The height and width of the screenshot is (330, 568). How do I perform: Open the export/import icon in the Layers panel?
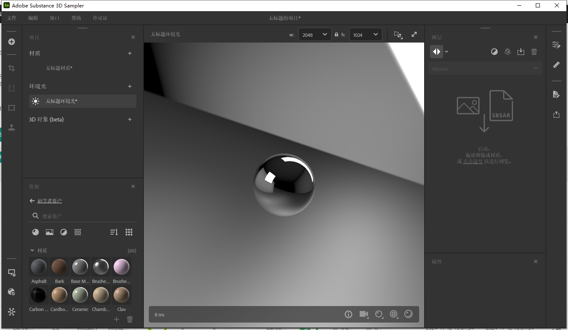click(521, 52)
